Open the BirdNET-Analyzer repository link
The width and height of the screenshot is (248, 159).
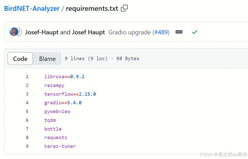tap(32, 8)
